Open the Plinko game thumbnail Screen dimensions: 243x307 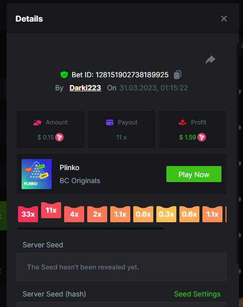pos(37,174)
